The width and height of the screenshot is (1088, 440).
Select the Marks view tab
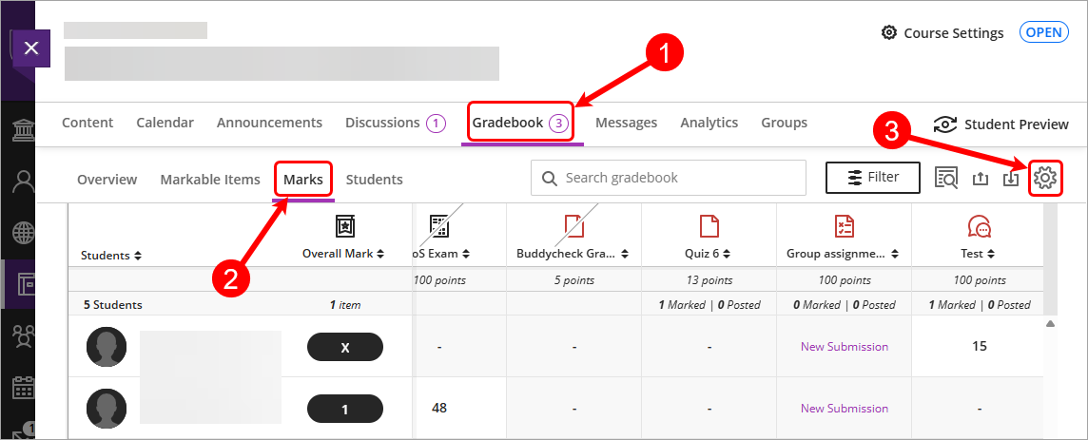303,179
